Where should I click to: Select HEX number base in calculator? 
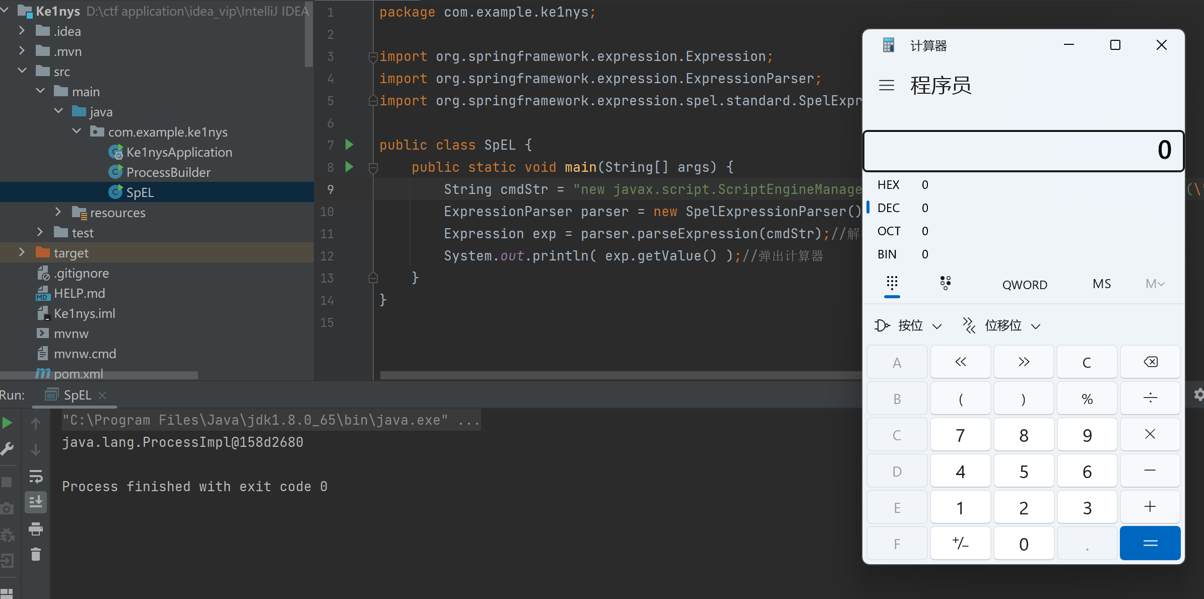coord(888,185)
